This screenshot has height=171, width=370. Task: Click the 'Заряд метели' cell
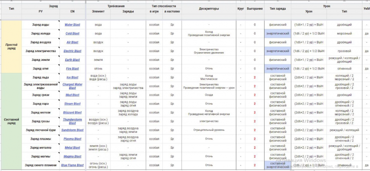[41, 112]
